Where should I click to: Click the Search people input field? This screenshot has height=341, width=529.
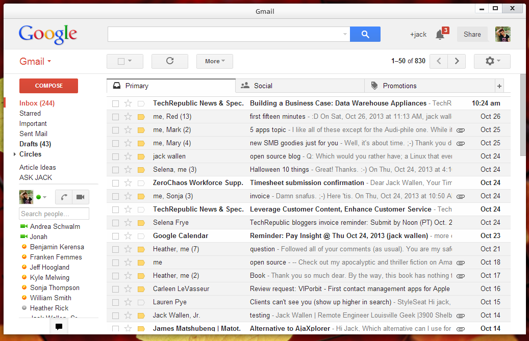(54, 213)
